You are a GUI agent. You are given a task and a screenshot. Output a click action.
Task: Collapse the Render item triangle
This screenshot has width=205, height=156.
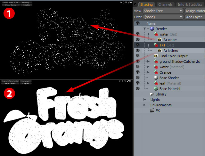click(144, 29)
